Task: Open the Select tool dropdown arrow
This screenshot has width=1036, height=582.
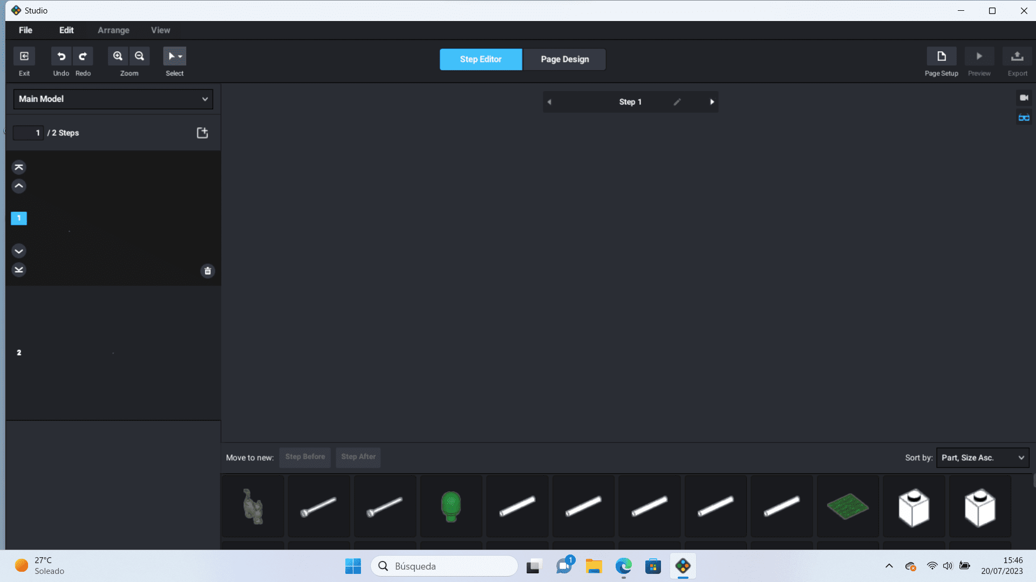Action: point(181,56)
